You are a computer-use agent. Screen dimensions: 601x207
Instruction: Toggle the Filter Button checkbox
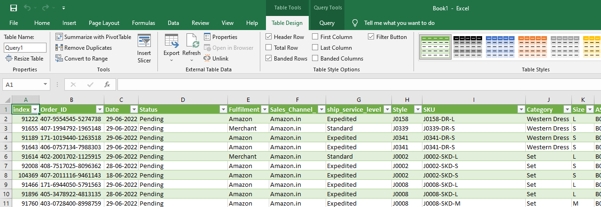[x=371, y=37]
